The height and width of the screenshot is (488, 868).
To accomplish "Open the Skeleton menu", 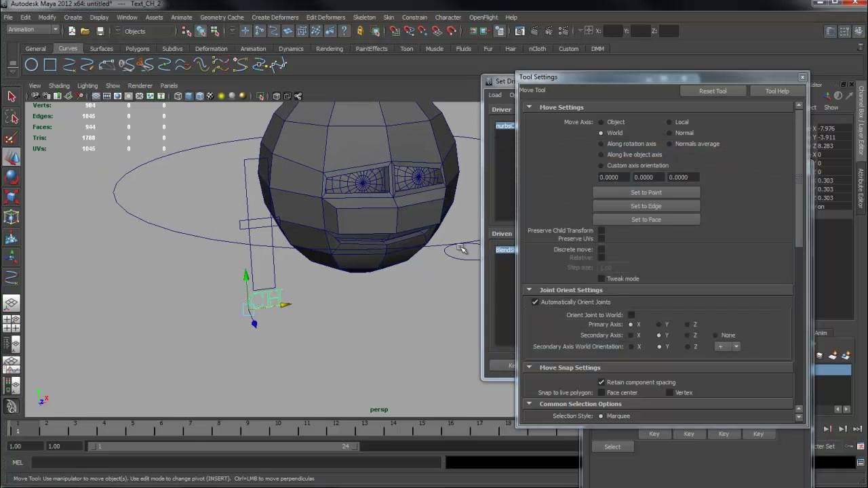I will (364, 17).
